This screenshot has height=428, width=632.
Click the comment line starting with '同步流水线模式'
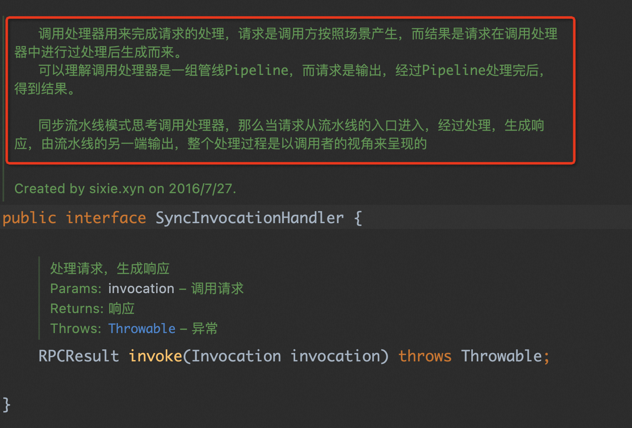tap(291, 125)
